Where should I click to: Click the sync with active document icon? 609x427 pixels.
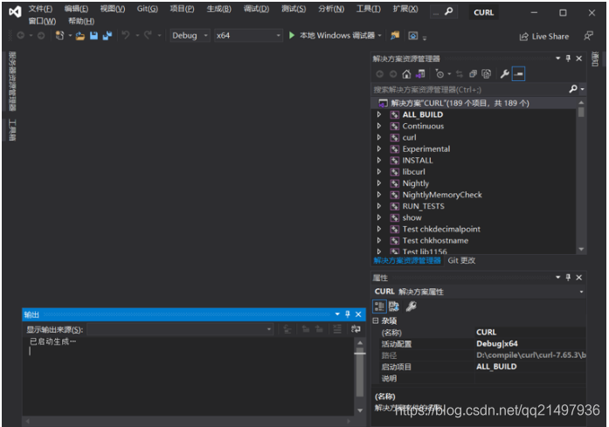tap(460, 73)
